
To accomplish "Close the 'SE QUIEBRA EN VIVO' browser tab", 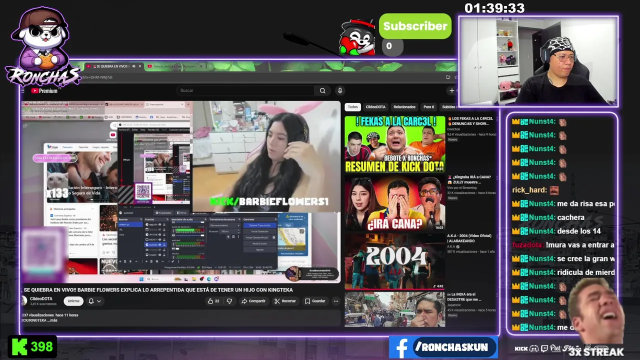I will (140, 66).
